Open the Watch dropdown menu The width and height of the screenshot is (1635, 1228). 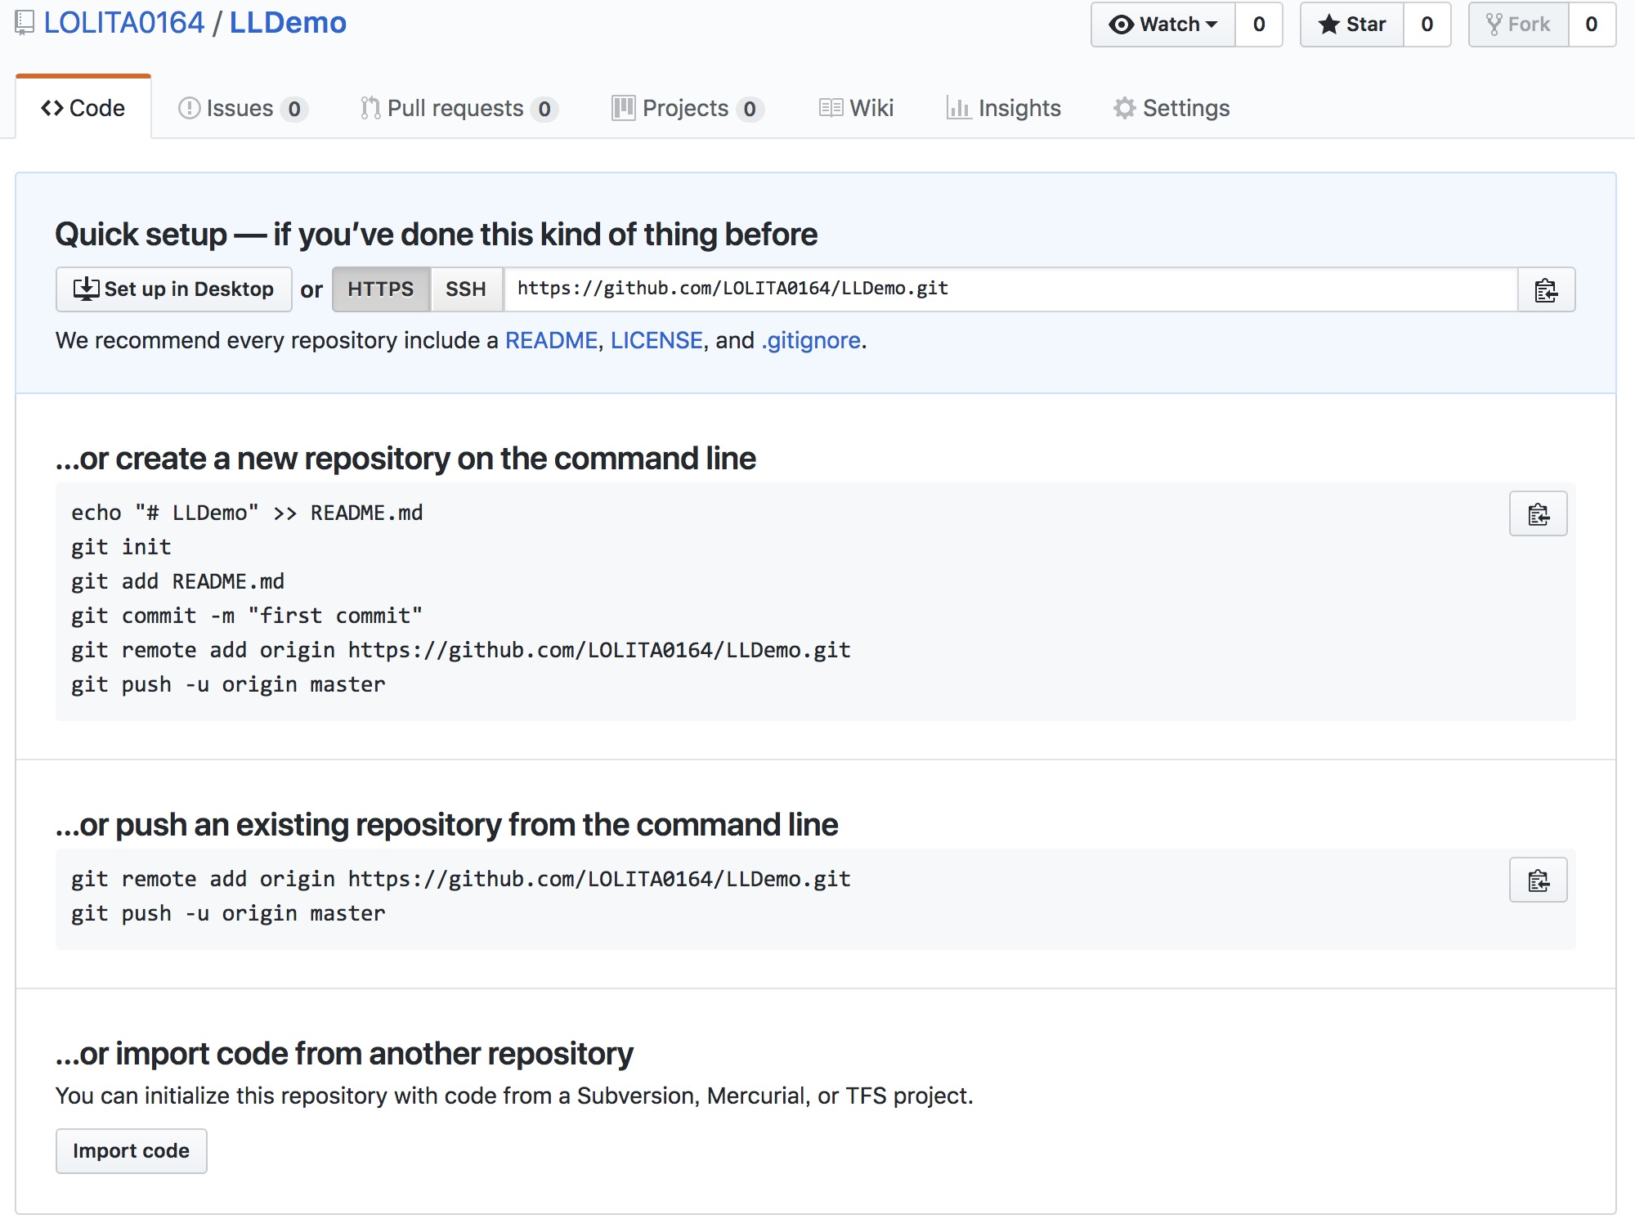point(1162,25)
